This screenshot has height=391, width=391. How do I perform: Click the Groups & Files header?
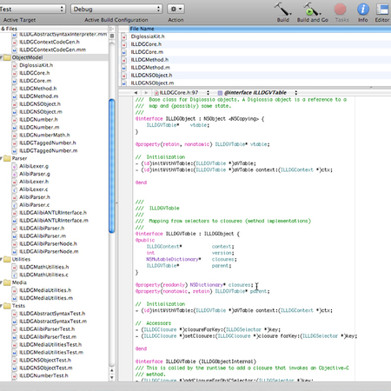[54, 29]
